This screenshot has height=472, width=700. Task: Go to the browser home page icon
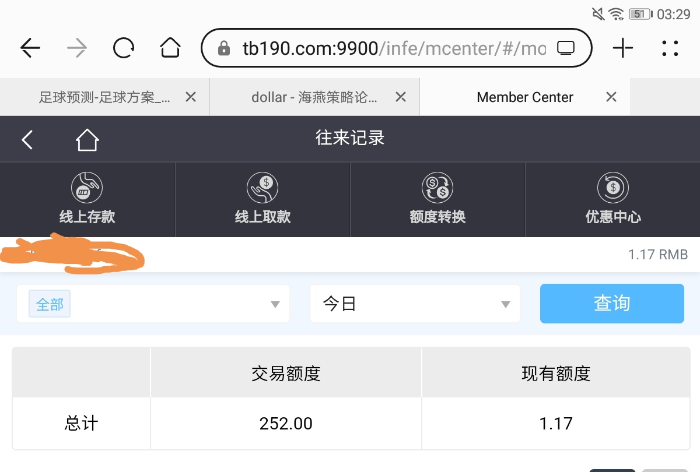pyautogui.click(x=170, y=48)
